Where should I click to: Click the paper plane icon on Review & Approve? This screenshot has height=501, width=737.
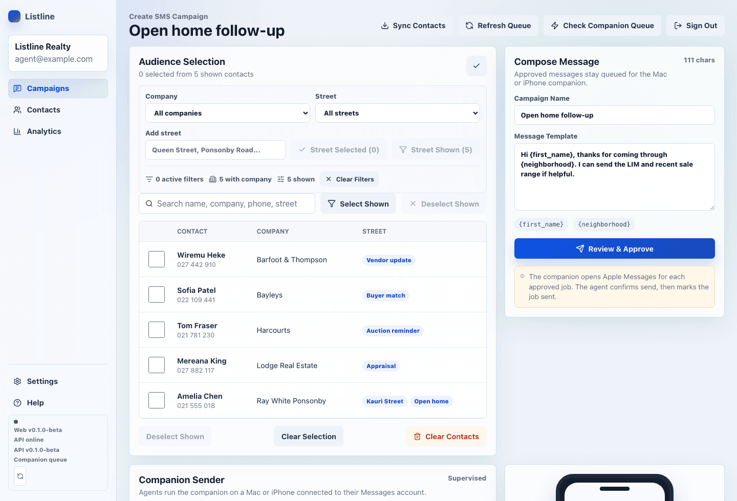pos(580,249)
